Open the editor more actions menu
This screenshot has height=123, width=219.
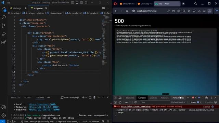click(108, 8)
